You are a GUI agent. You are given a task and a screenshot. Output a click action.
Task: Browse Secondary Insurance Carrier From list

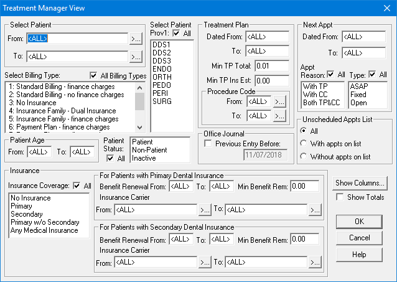click(205, 263)
